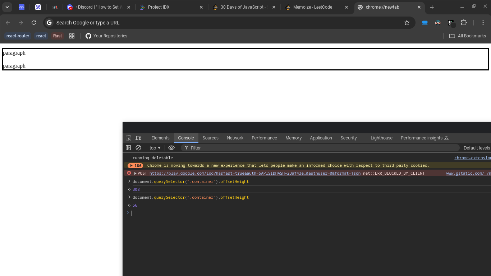
Task: Switch to the Network panel
Action: pos(235,138)
